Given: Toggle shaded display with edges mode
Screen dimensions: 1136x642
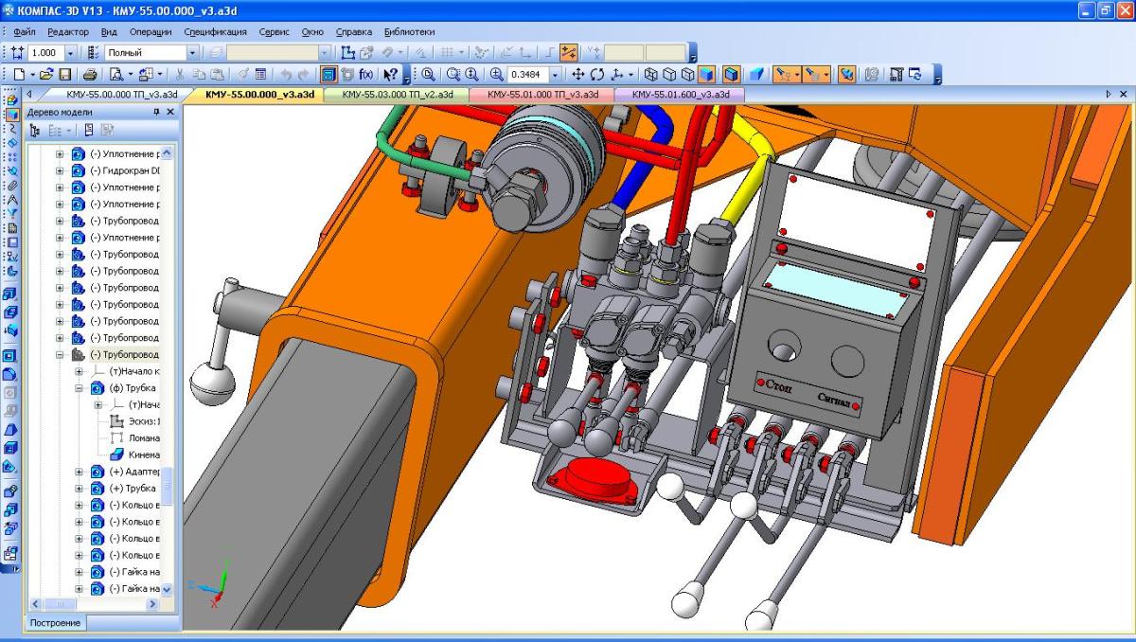Looking at the screenshot, I should point(732,74).
